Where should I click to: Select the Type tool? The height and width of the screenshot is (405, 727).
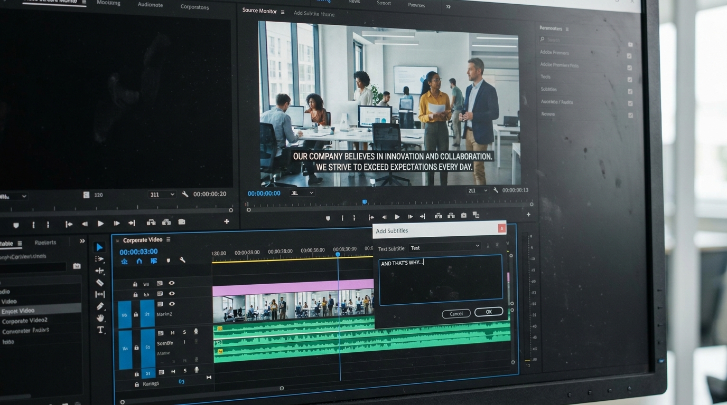[100, 330]
